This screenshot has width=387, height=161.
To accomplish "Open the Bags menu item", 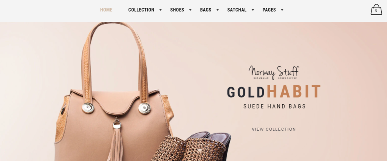I will coord(206,10).
